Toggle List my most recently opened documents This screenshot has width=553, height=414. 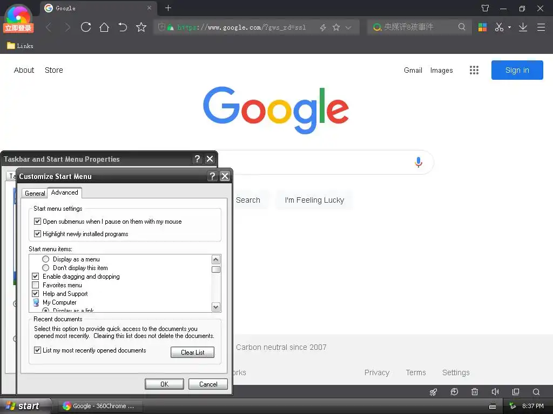tap(37, 350)
